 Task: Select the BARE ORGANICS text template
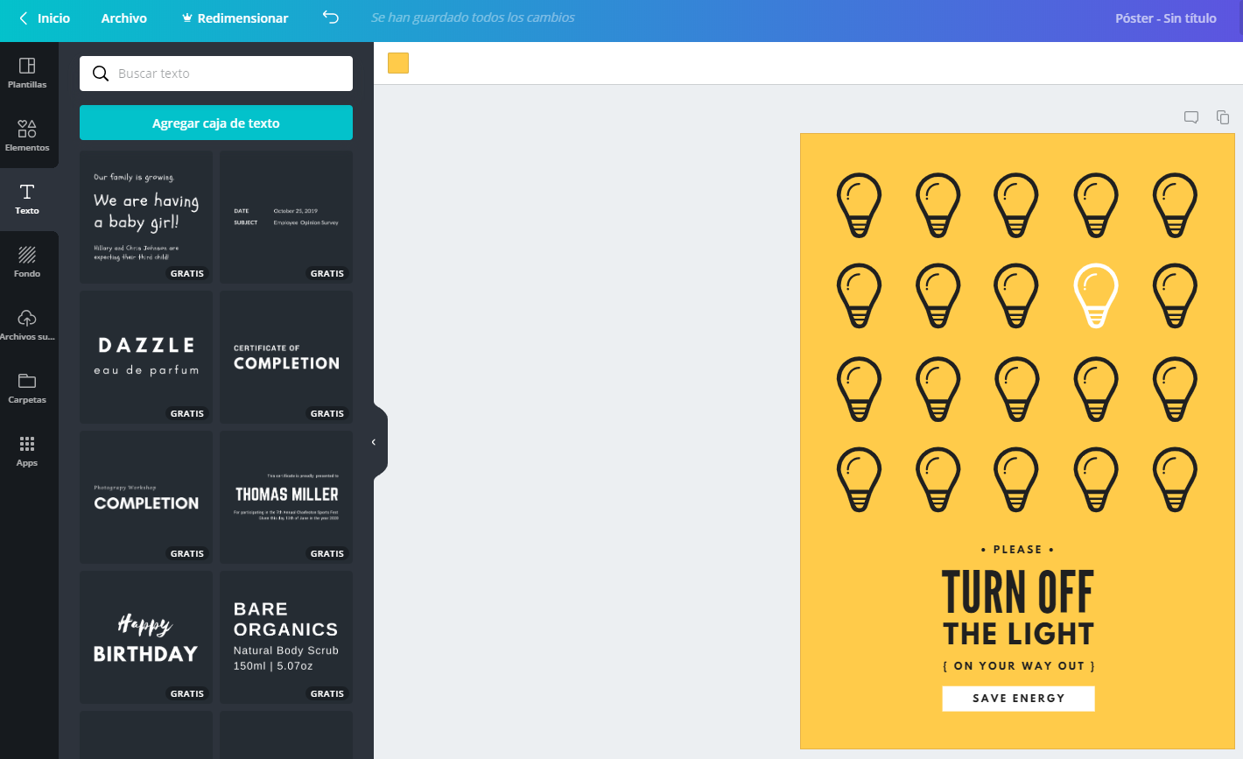pos(286,637)
